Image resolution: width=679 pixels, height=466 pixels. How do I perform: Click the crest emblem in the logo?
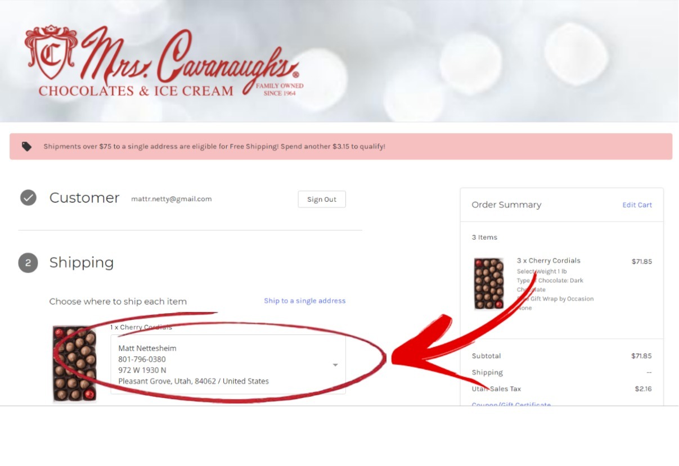point(51,52)
